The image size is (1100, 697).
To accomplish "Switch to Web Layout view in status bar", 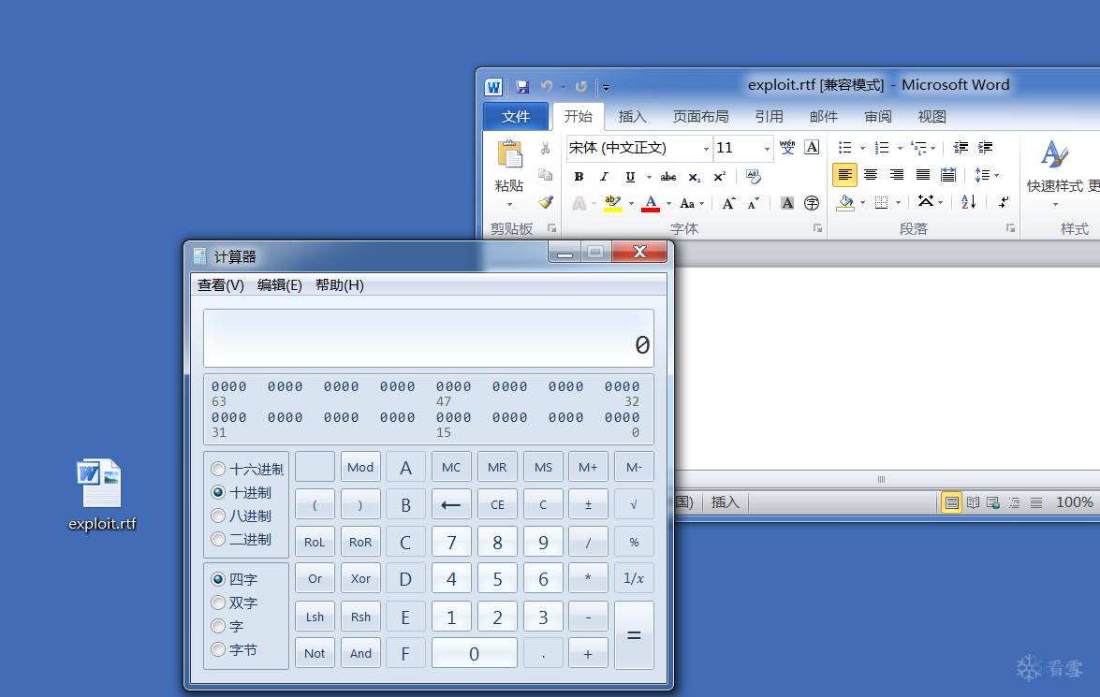I will [992, 502].
